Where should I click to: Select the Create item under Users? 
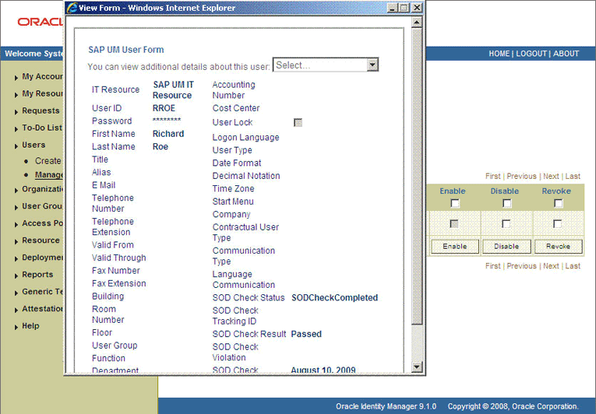pyautogui.click(x=48, y=161)
